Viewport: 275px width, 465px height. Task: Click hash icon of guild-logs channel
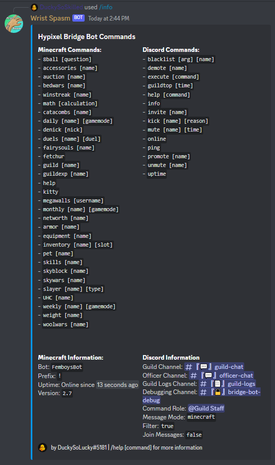pyautogui.click(x=203, y=384)
